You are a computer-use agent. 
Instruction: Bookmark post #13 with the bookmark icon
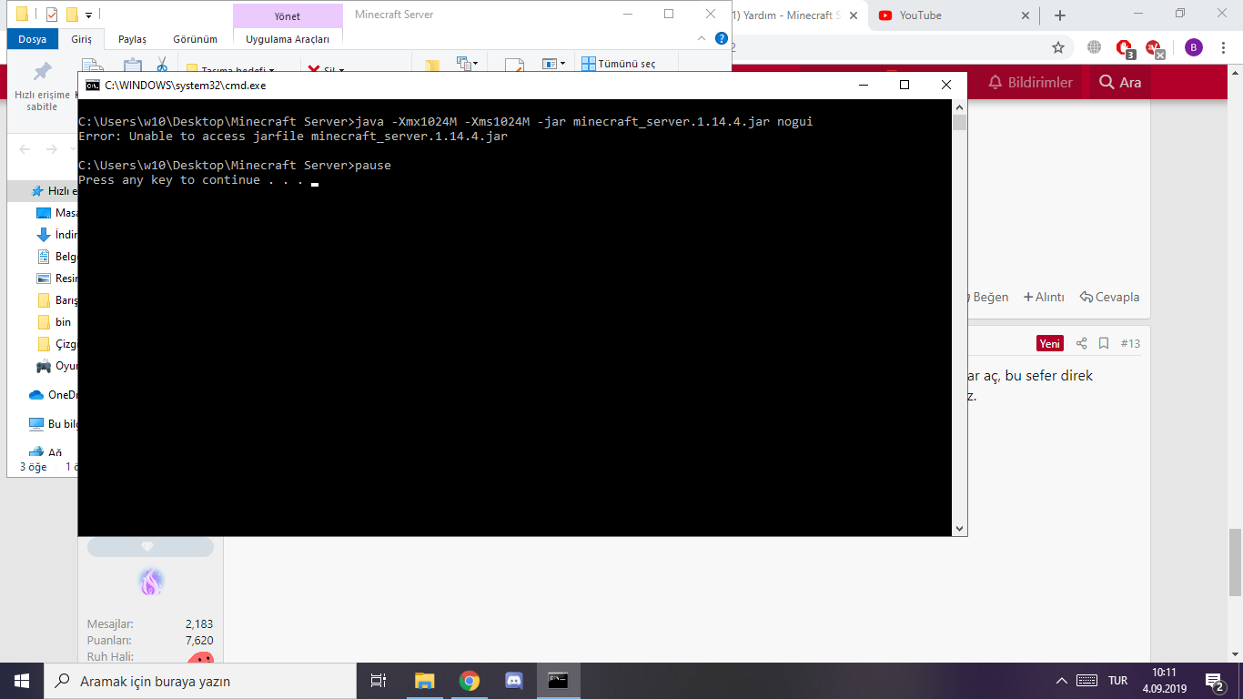click(1104, 343)
